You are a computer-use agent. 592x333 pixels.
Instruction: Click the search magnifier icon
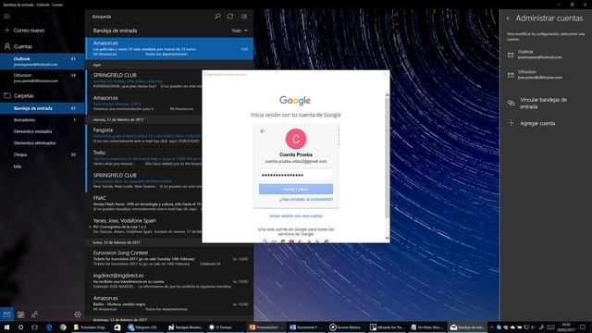point(217,17)
